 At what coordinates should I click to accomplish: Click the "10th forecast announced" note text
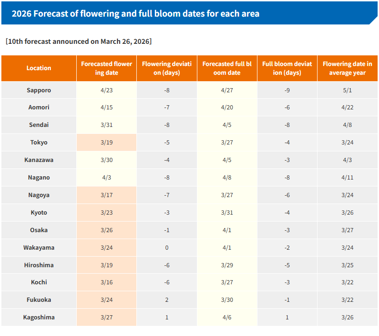coord(79,41)
